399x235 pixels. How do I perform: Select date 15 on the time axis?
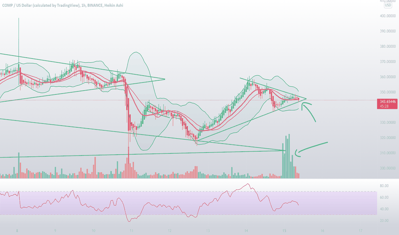284,231
